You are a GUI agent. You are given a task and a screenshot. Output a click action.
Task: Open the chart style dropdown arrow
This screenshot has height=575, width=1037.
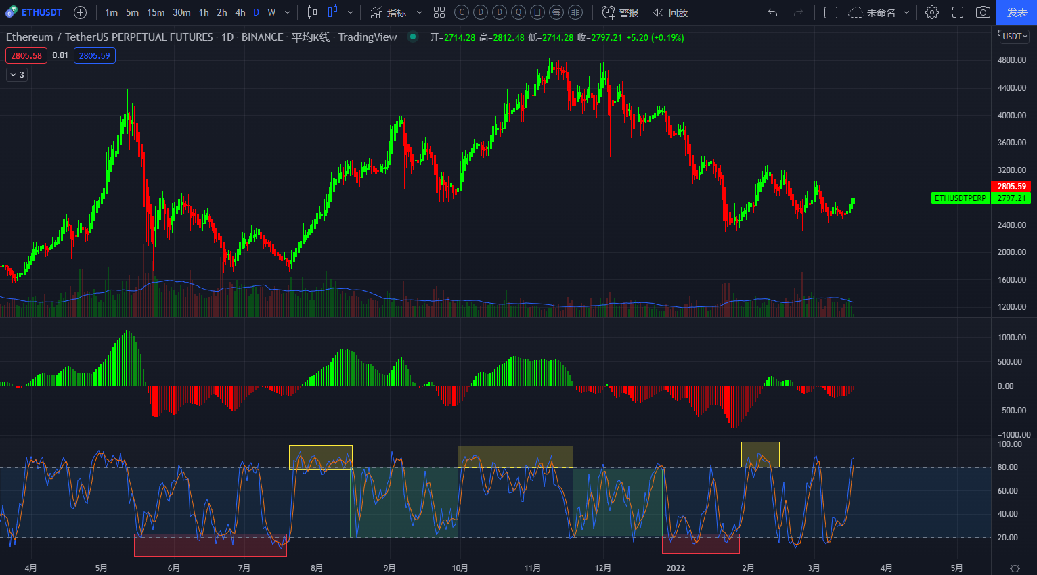pyautogui.click(x=351, y=12)
